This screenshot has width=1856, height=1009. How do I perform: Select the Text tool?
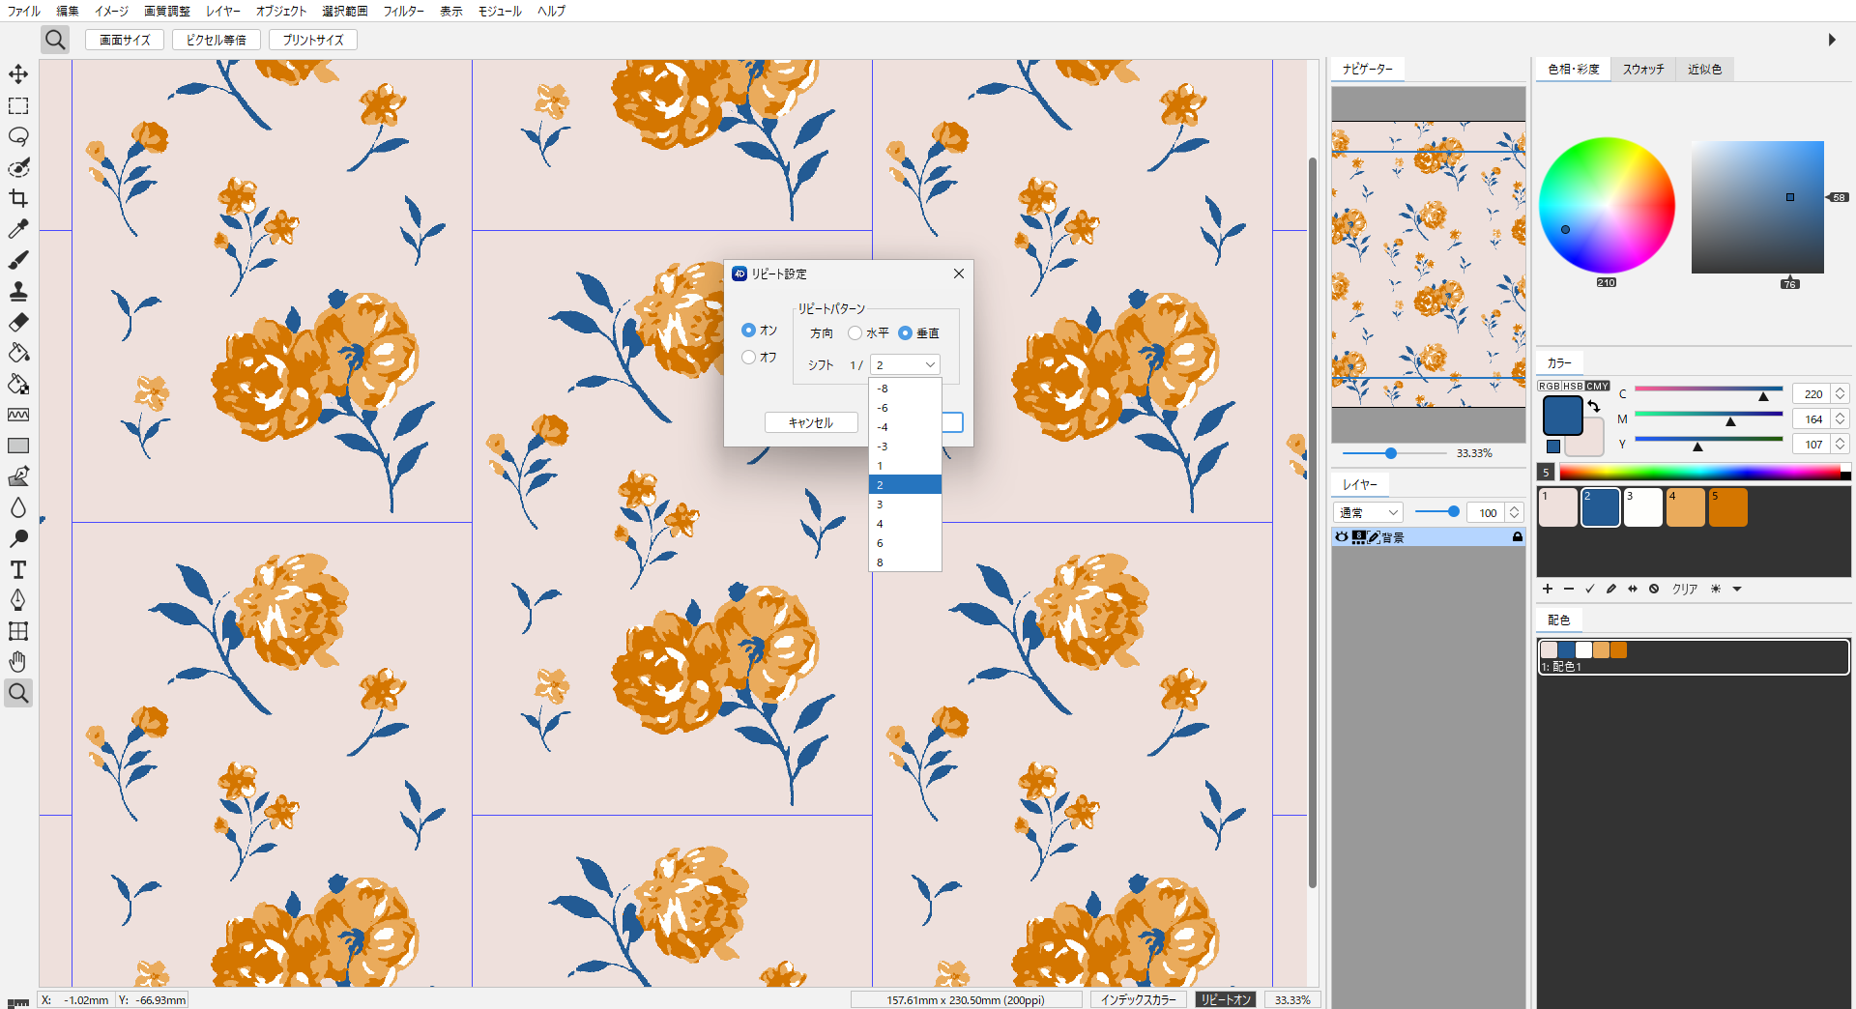click(x=18, y=569)
